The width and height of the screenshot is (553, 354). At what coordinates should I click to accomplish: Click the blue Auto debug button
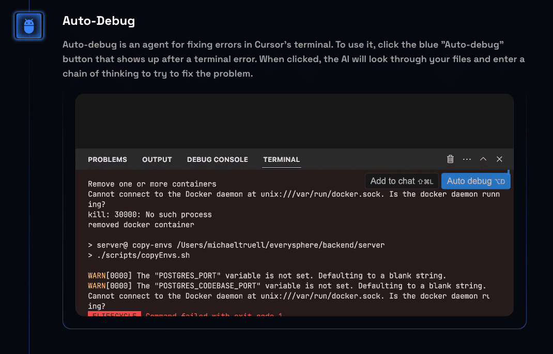pos(475,181)
